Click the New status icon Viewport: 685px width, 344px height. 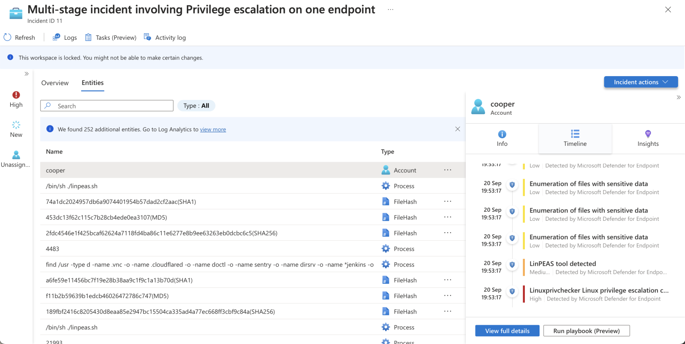click(x=16, y=125)
